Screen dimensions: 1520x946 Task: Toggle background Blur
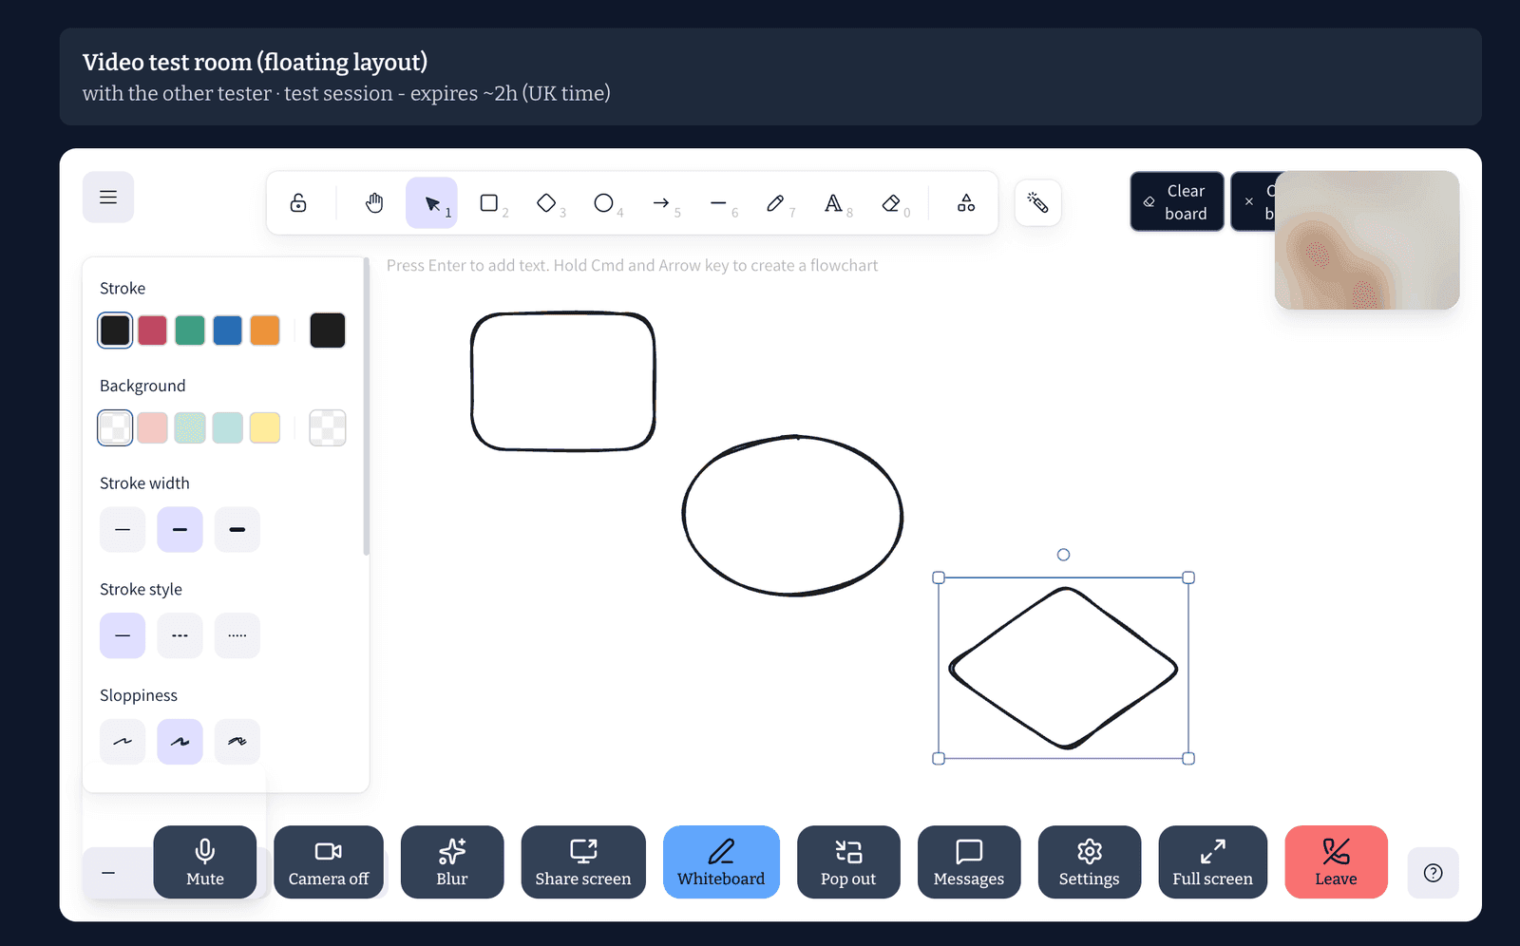tap(452, 862)
